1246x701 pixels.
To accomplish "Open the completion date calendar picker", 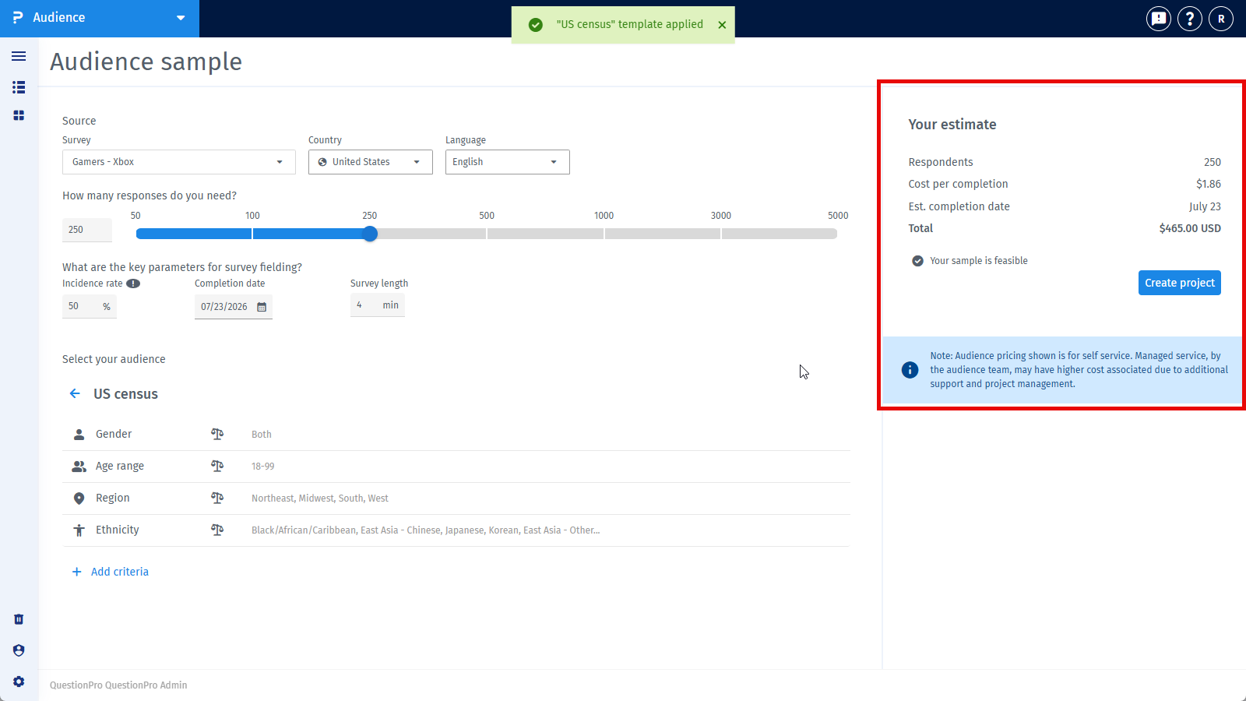I will (x=262, y=307).
